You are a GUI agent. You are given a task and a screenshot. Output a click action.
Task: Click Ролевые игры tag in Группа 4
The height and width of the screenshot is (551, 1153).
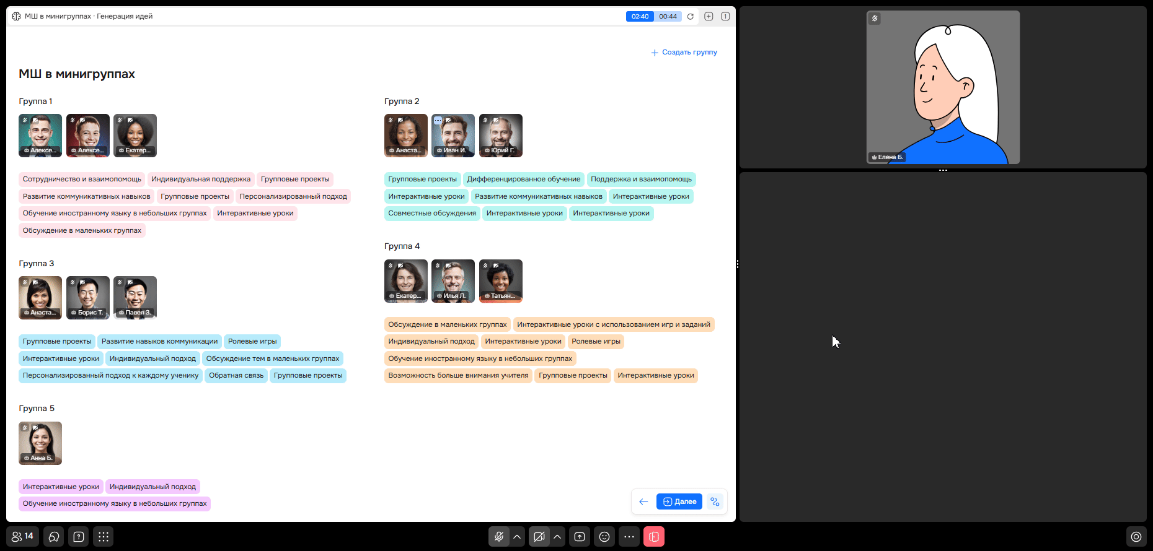pyautogui.click(x=596, y=341)
